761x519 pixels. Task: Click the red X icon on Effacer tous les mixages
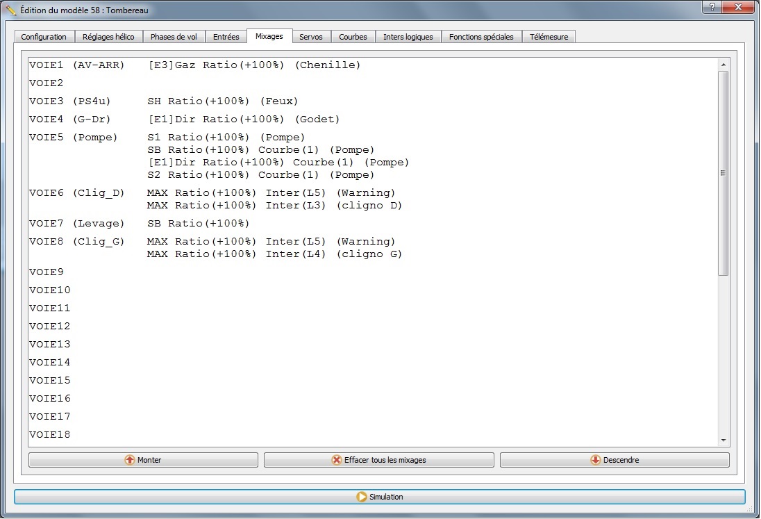point(337,460)
